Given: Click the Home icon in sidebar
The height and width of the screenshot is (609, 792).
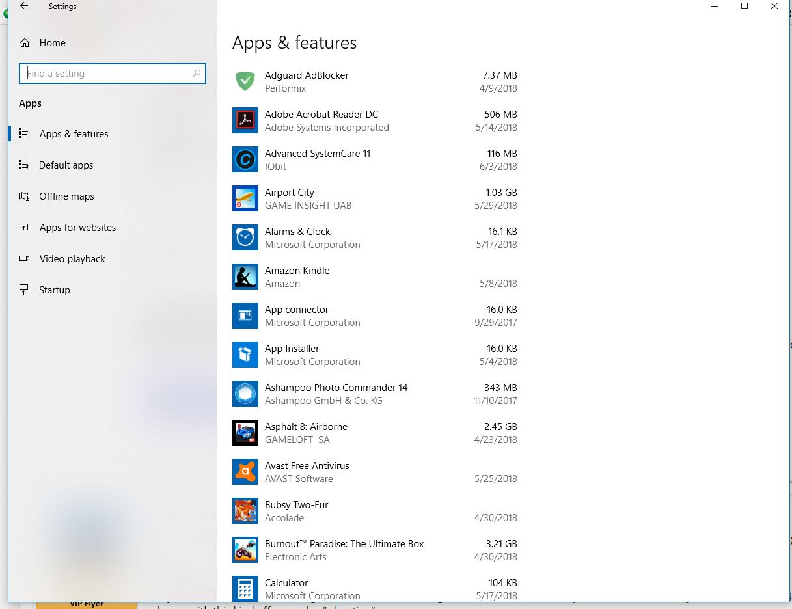Looking at the screenshot, I should [x=25, y=43].
